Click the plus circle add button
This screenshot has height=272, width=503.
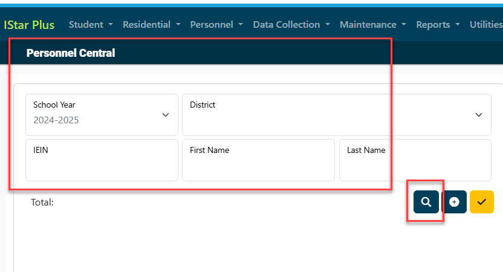point(454,202)
